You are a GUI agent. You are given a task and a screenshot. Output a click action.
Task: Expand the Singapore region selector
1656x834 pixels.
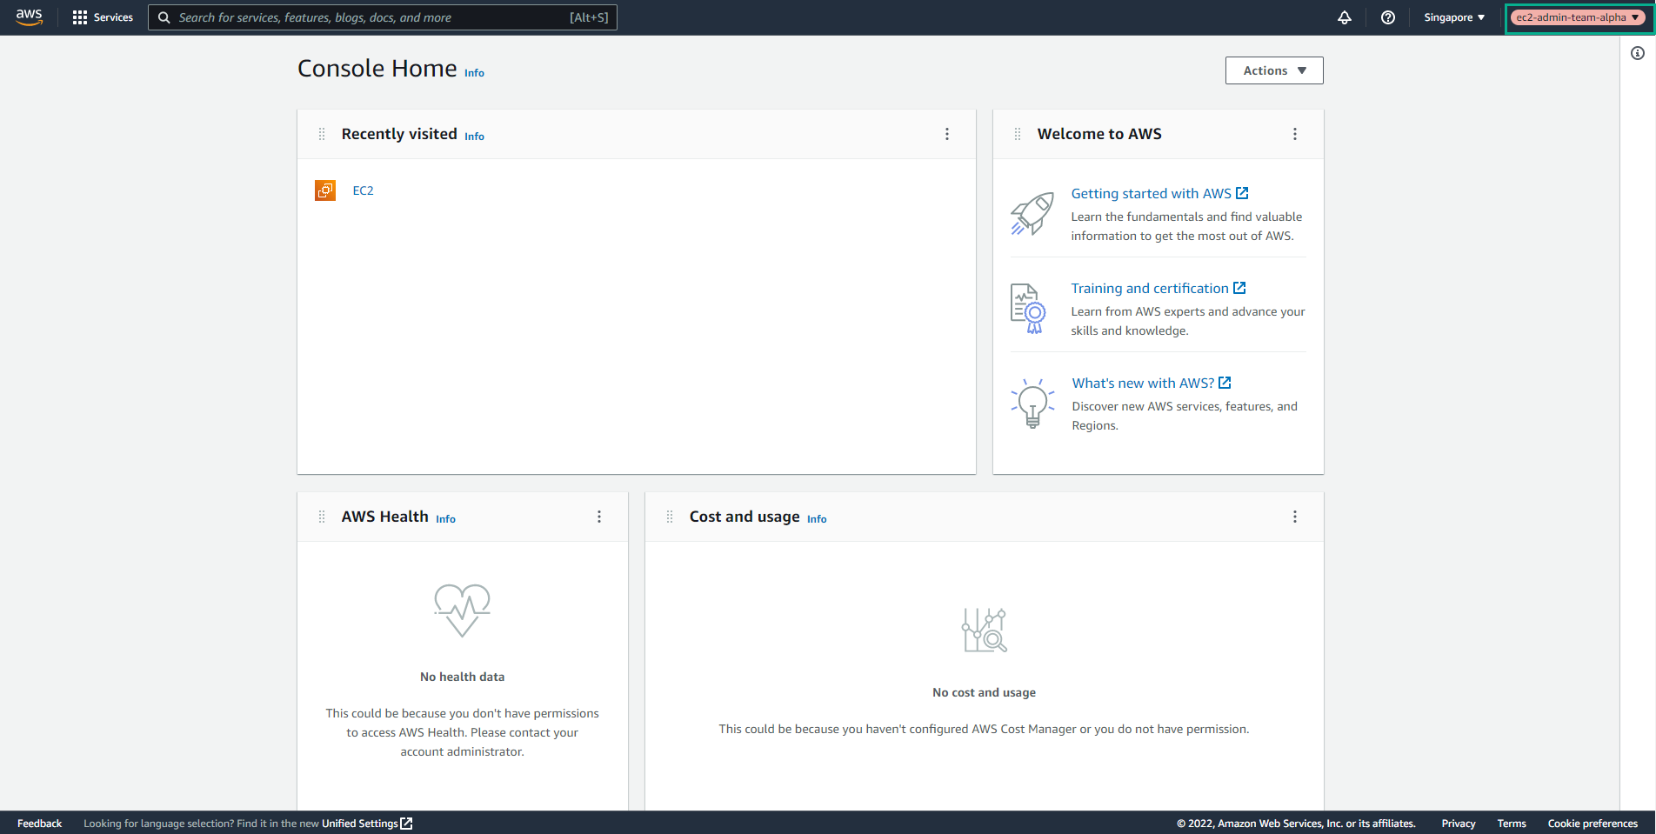(1454, 17)
